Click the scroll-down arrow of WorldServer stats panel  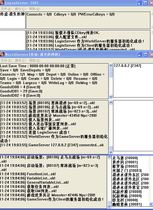(111, 97)
